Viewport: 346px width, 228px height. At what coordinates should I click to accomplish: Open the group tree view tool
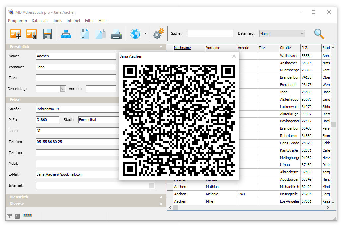[x=66, y=33]
